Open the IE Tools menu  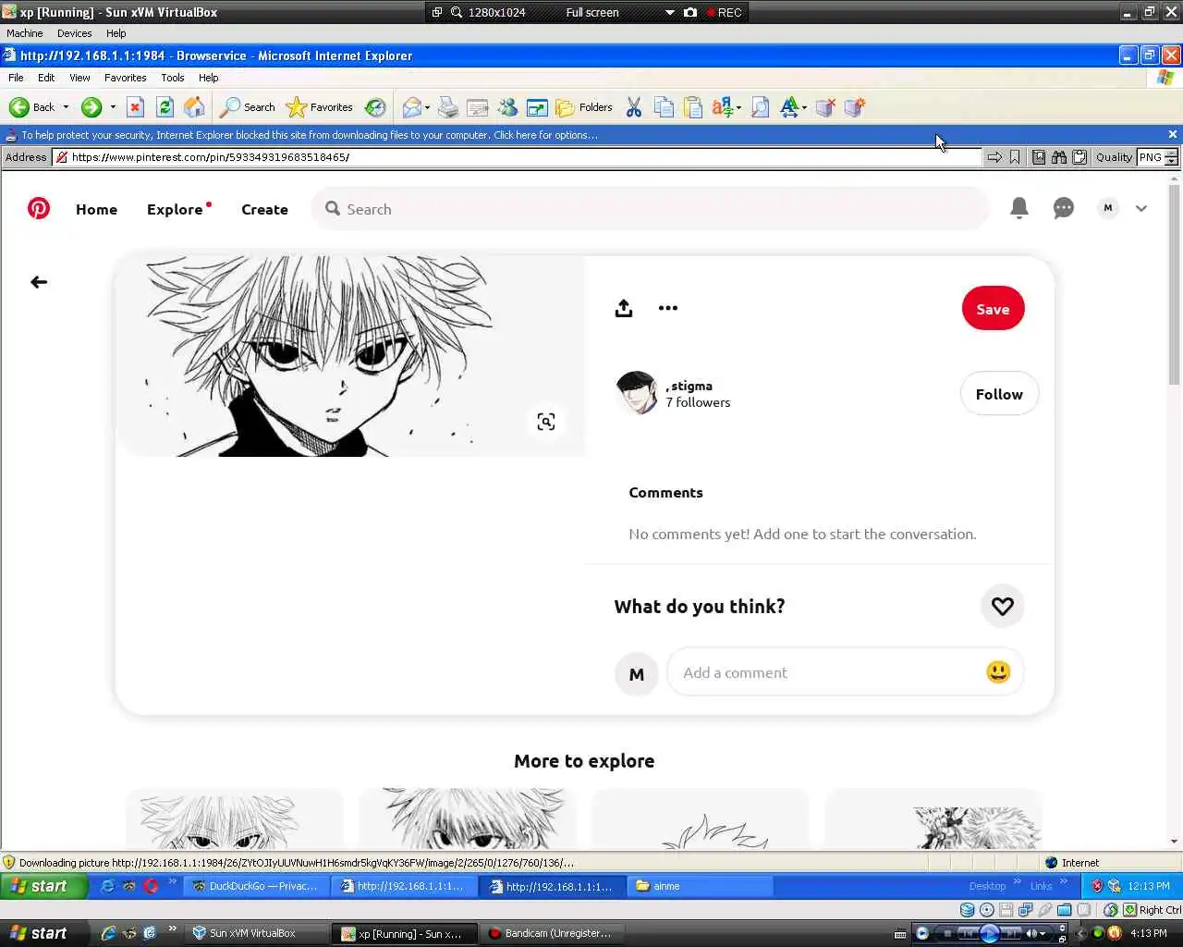(172, 78)
